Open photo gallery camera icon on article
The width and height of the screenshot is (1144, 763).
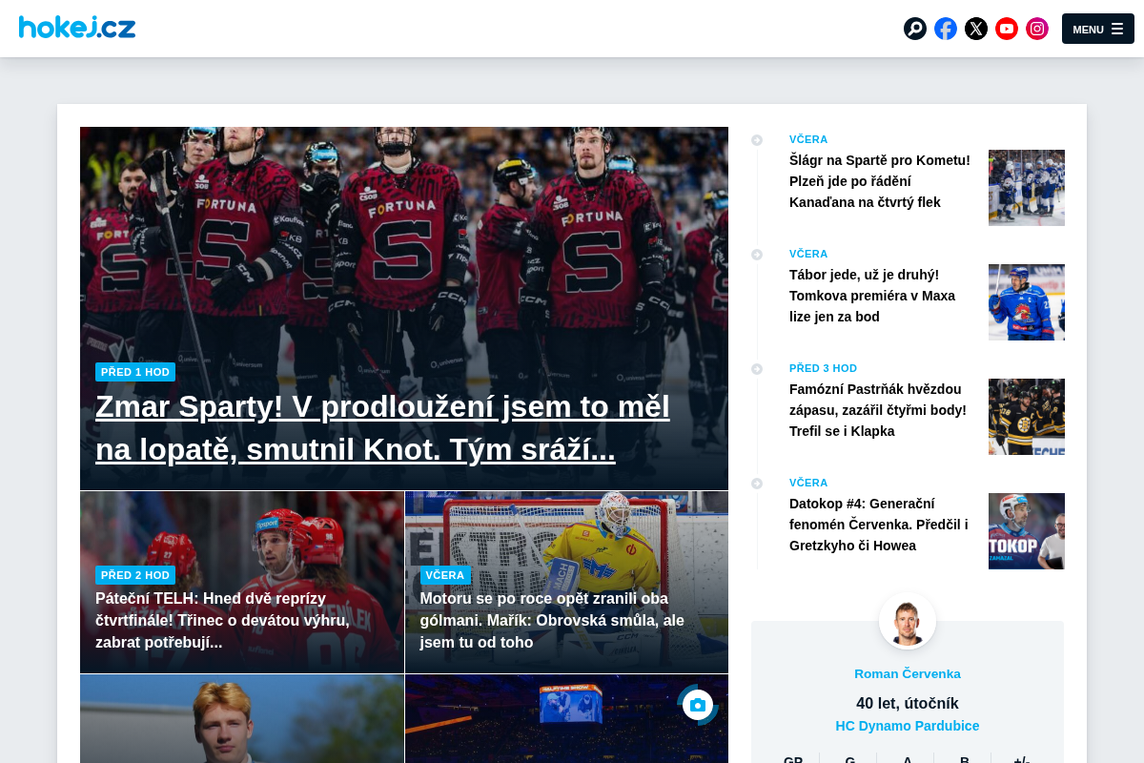[698, 705]
